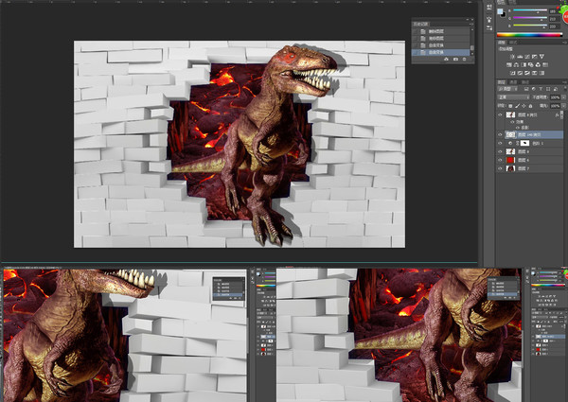Pick a color from the spectrum ramp

tap(529, 35)
